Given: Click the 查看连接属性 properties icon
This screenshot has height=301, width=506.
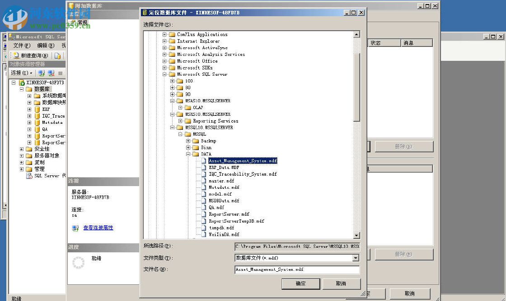Looking at the screenshot, I should click(x=76, y=228).
